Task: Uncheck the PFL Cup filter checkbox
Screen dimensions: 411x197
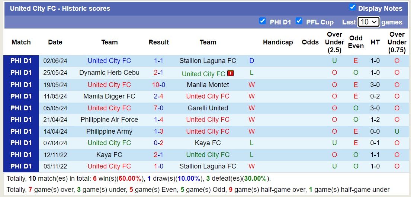Action: coord(299,21)
